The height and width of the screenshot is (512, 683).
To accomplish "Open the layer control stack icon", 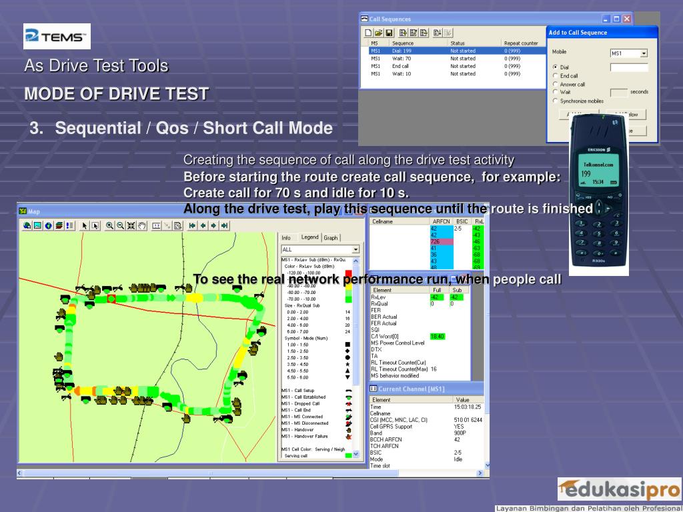I will point(59,225).
